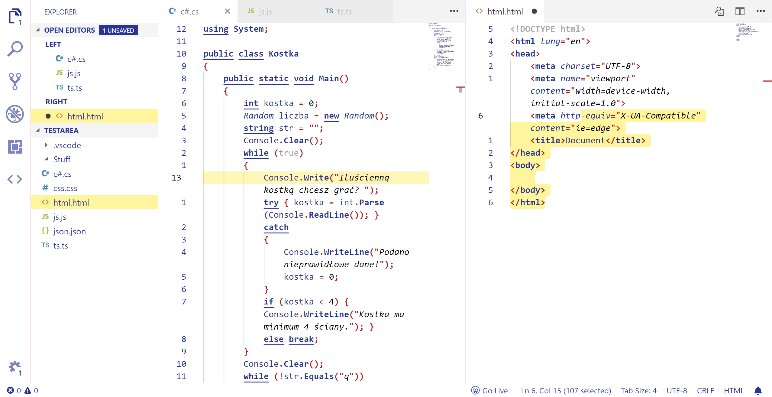This screenshot has width=772, height=397.
Task: Toggle the Explorer view icon
Action: click(15, 16)
